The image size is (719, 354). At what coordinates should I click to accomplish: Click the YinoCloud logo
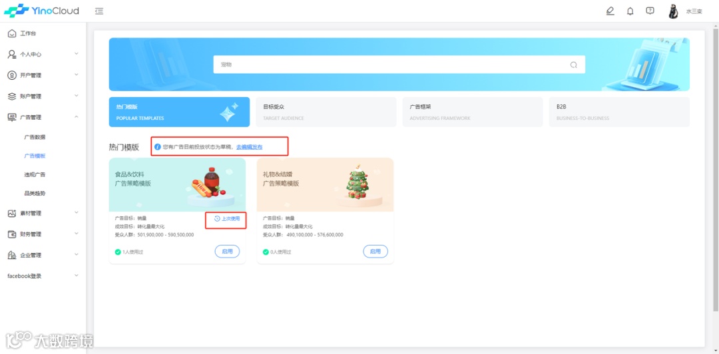point(41,11)
